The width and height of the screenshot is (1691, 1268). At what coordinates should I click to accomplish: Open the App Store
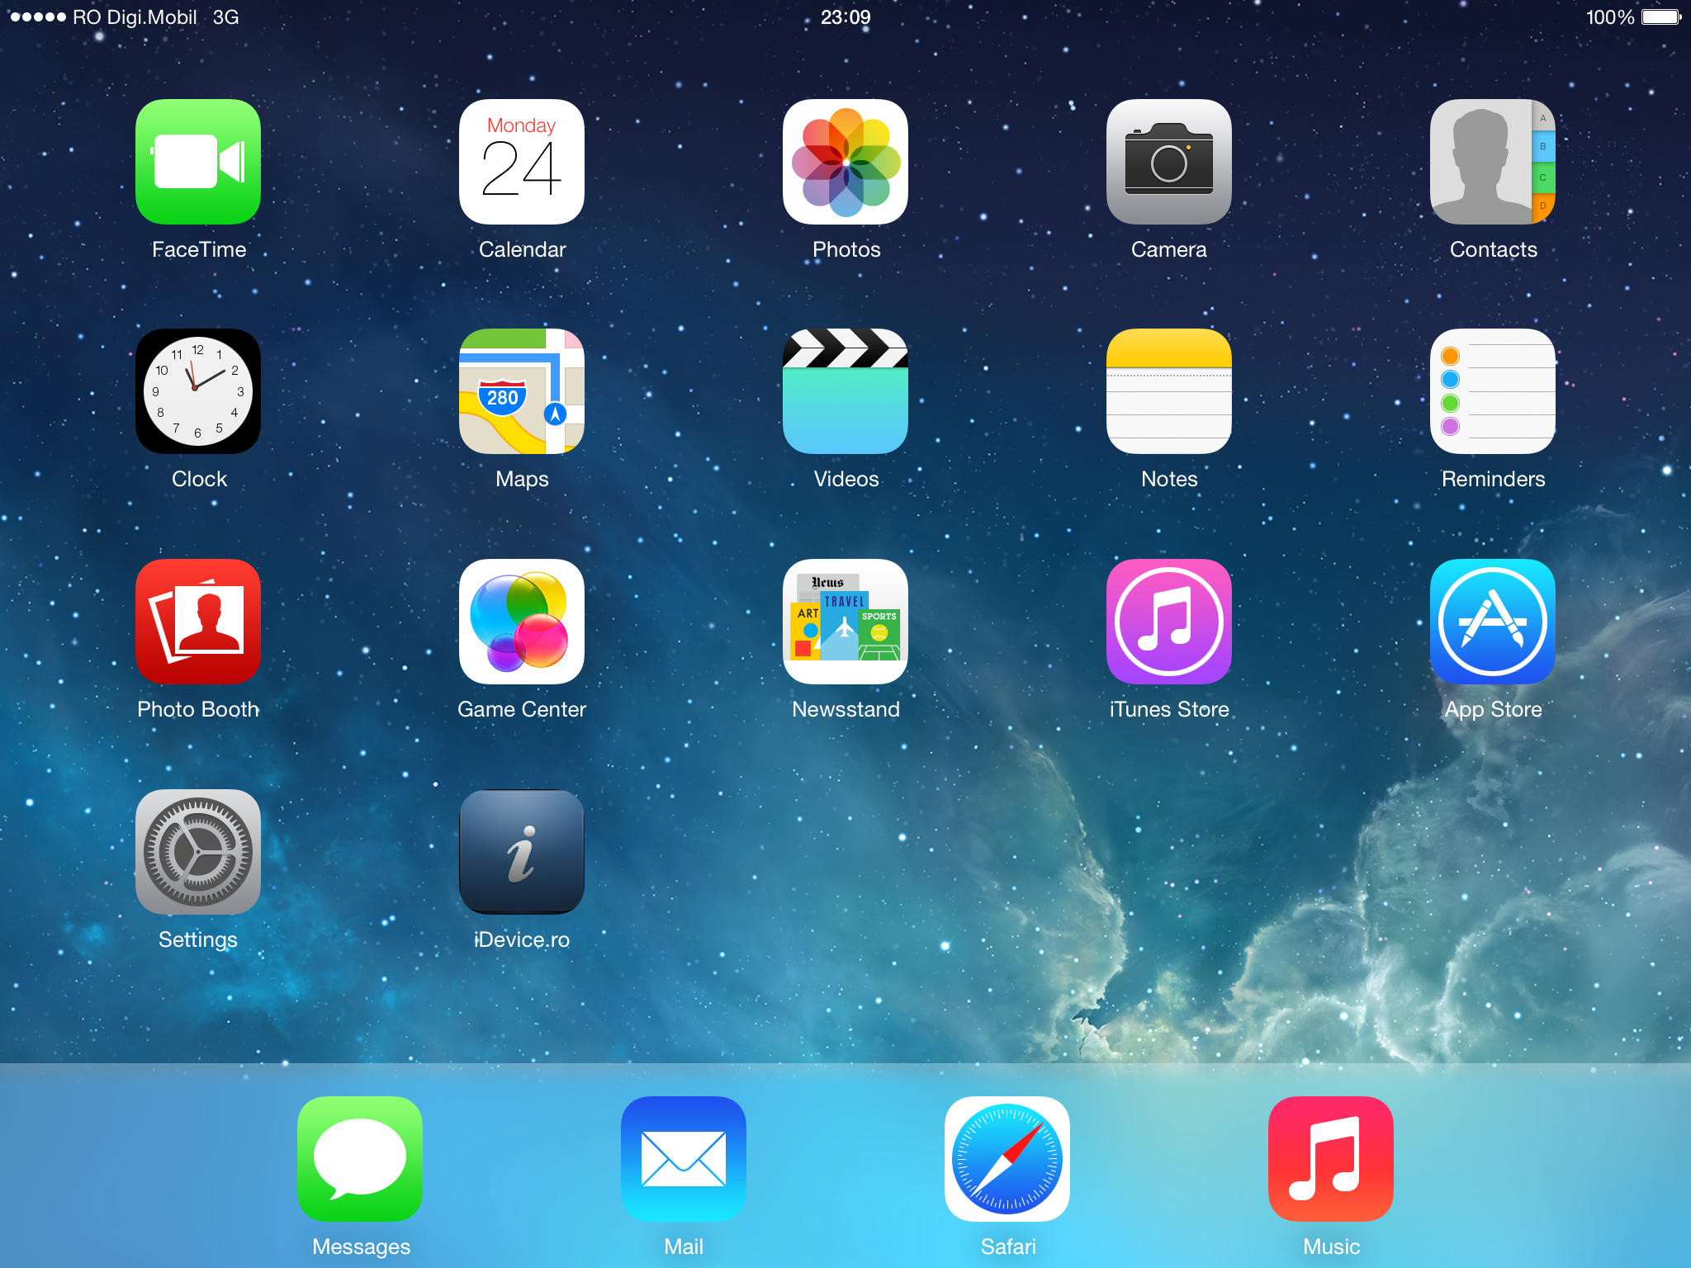click(x=1493, y=622)
